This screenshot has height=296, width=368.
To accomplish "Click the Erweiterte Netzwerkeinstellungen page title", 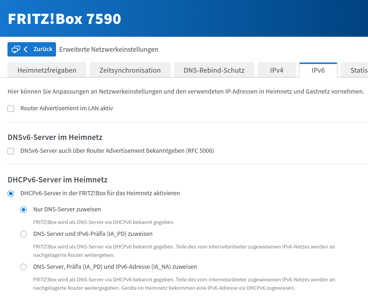I will click(109, 49).
